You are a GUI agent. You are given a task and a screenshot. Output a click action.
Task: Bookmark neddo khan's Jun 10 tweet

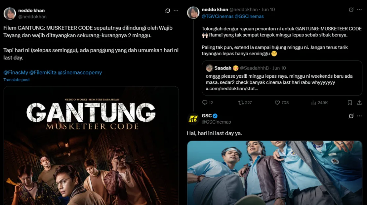pos(350,102)
